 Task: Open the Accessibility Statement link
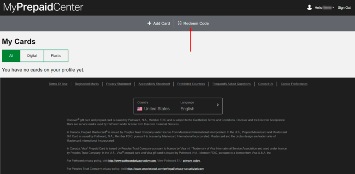coord(154,84)
